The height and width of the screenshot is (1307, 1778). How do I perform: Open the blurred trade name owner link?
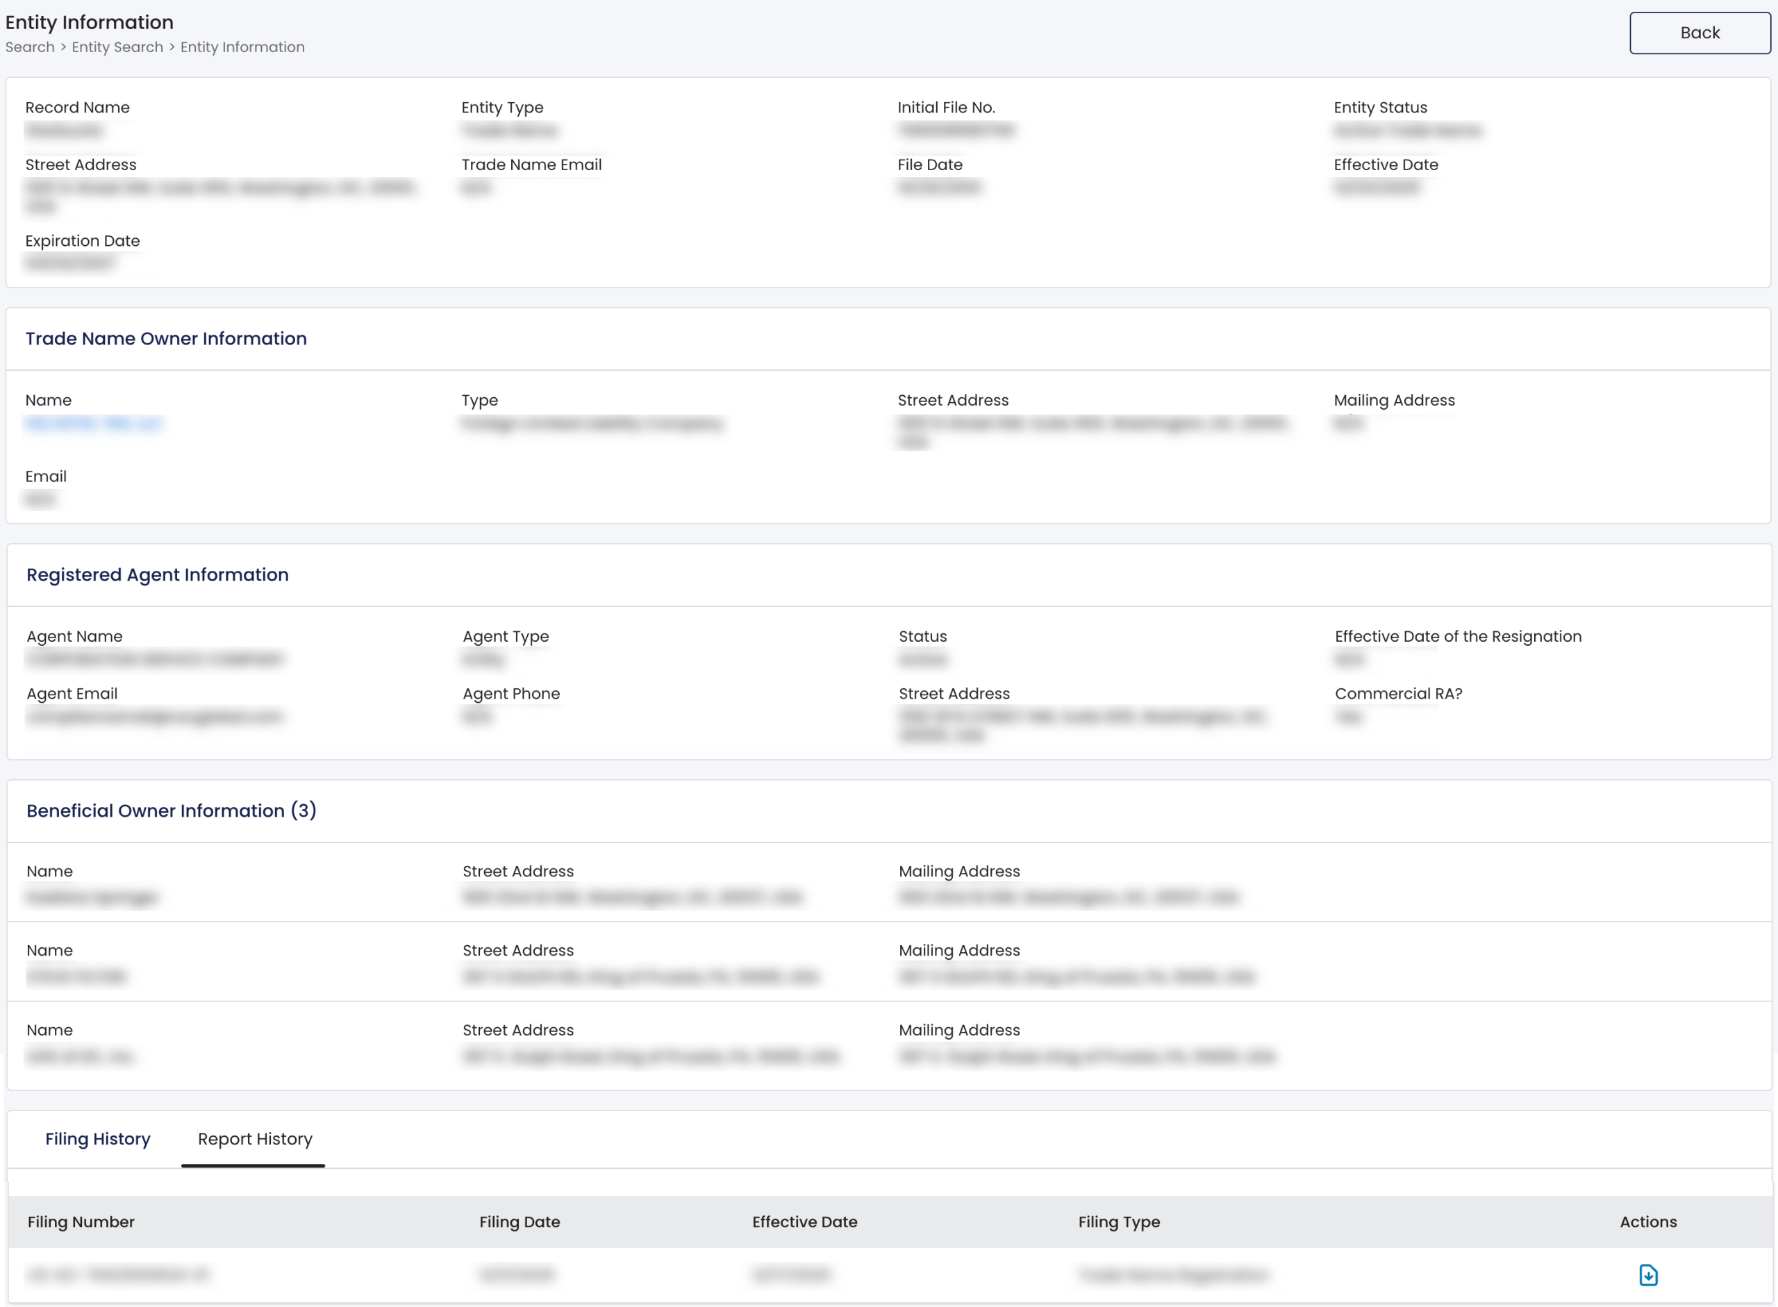click(93, 423)
